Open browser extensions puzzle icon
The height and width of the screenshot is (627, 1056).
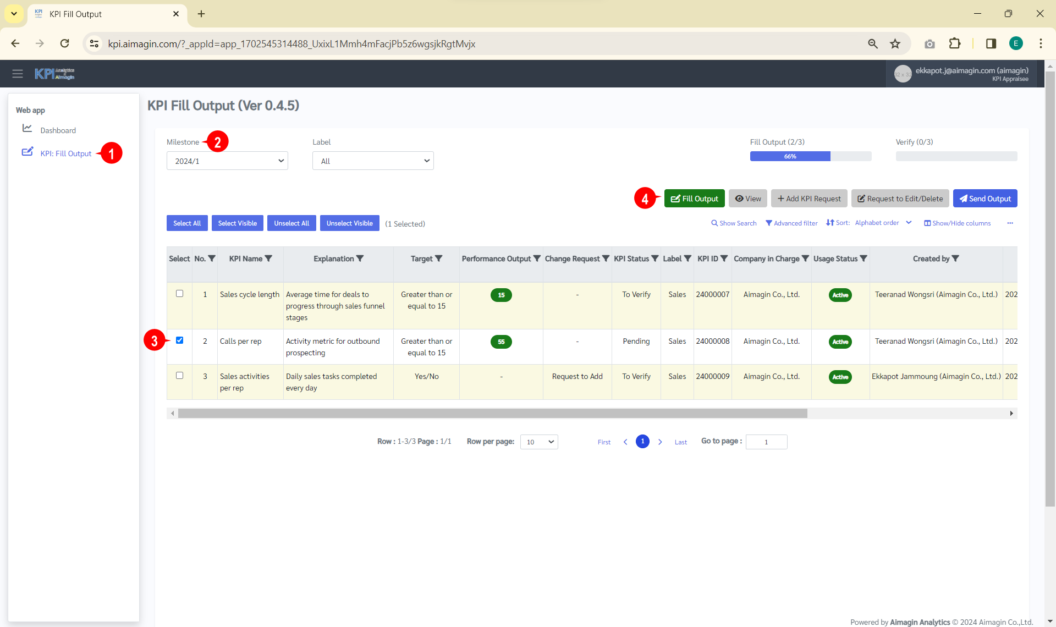click(x=955, y=44)
